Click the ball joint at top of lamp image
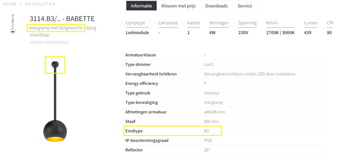The image size is (341, 160). [x=55, y=64]
